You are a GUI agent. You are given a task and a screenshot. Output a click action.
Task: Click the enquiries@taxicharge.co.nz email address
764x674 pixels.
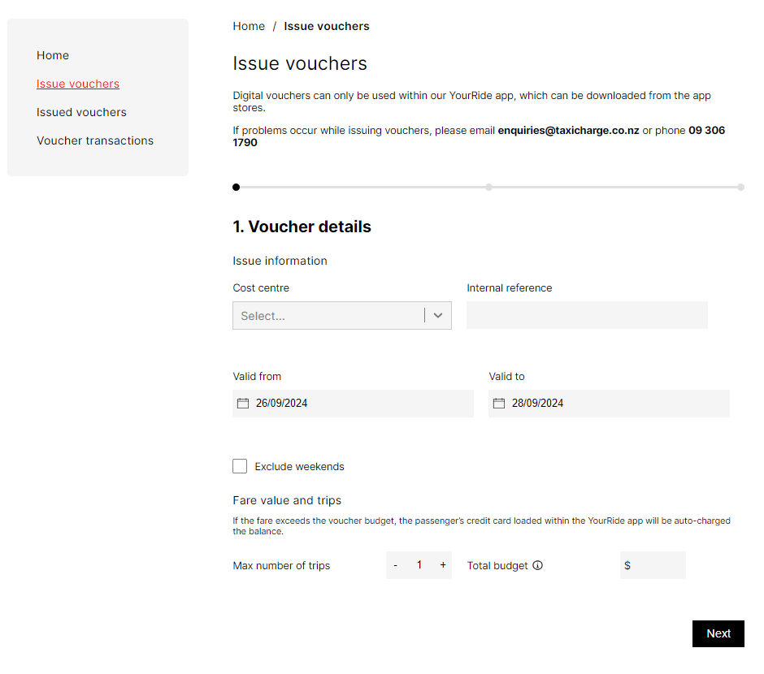tap(568, 130)
